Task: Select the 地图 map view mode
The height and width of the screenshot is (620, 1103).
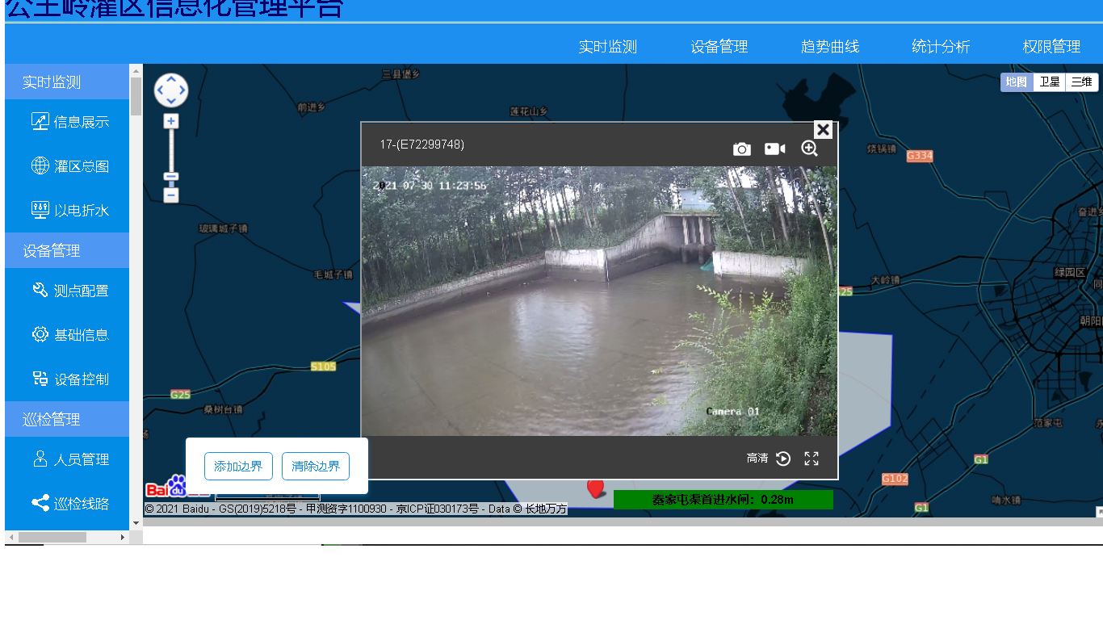Action: 1017,82
